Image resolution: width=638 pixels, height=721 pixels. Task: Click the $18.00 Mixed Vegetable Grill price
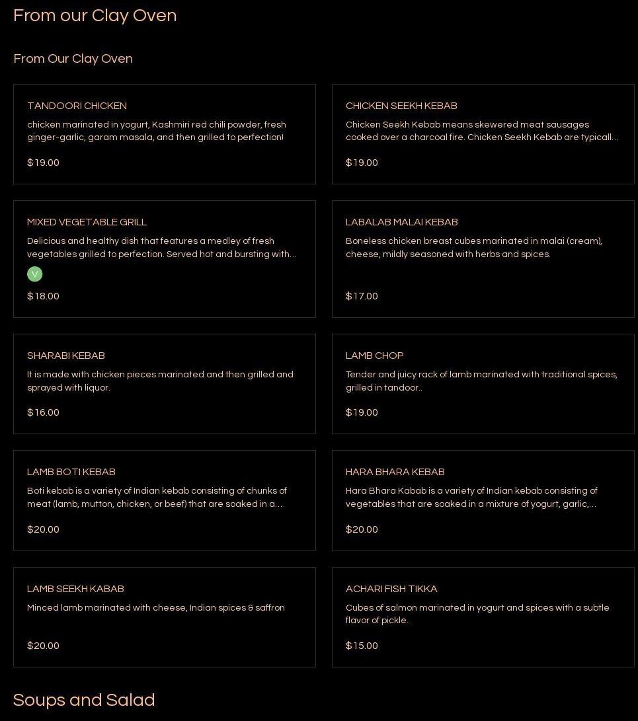tap(43, 296)
